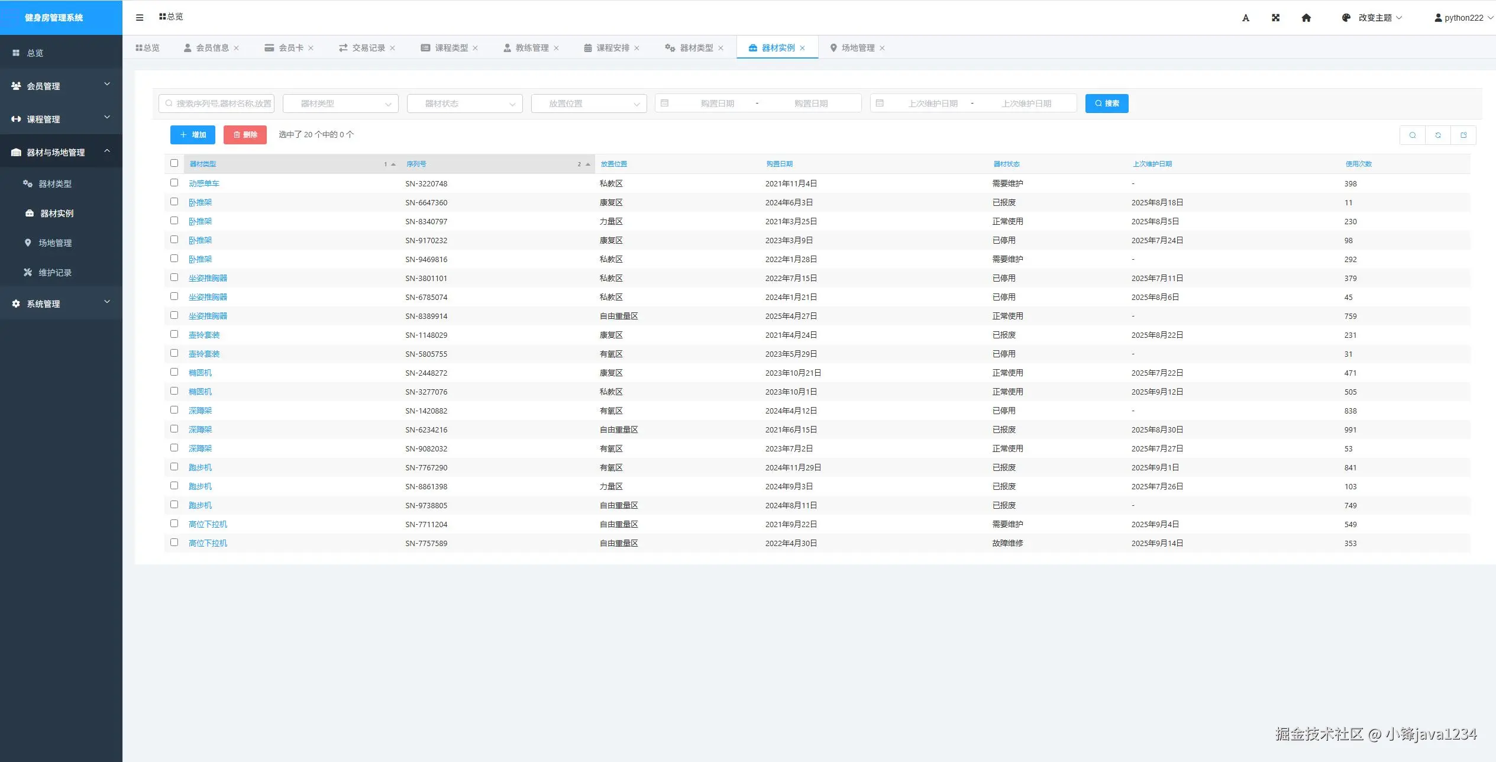Check the select-all checkbox in table header
Viewport: 1496px width, 762px height.
[x=174, y=163]
